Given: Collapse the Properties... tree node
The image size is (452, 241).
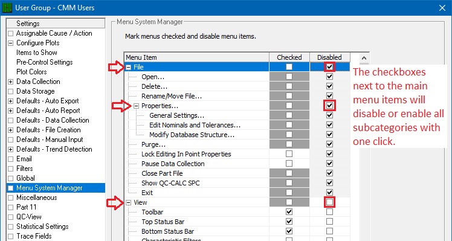Looking at the screenshot, I should click(137, 106).
